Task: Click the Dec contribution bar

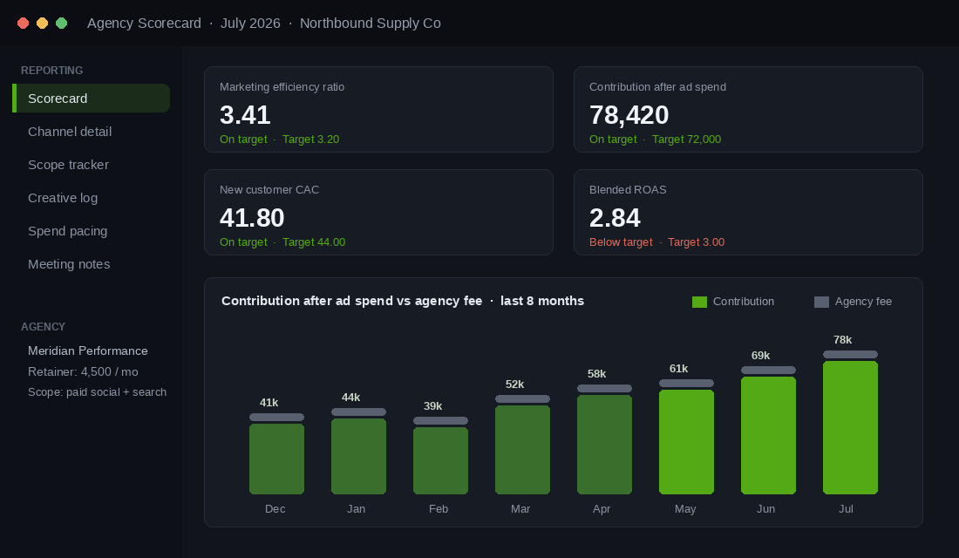Action: [x=276, y=459]
